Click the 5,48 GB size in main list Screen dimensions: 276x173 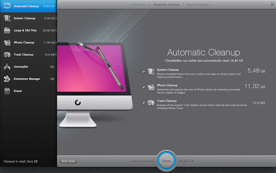(256, 70)
